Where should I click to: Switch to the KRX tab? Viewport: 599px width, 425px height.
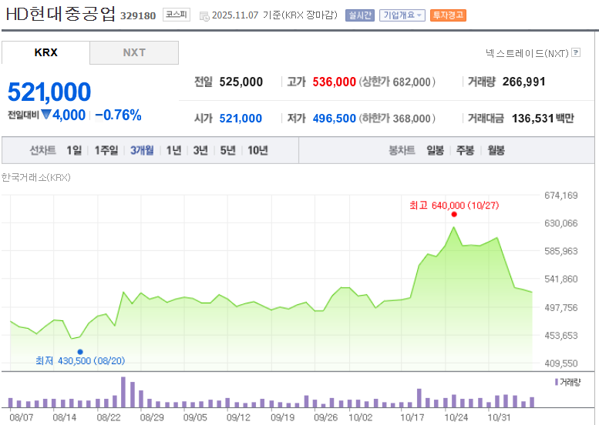click(x=45, y=52)
